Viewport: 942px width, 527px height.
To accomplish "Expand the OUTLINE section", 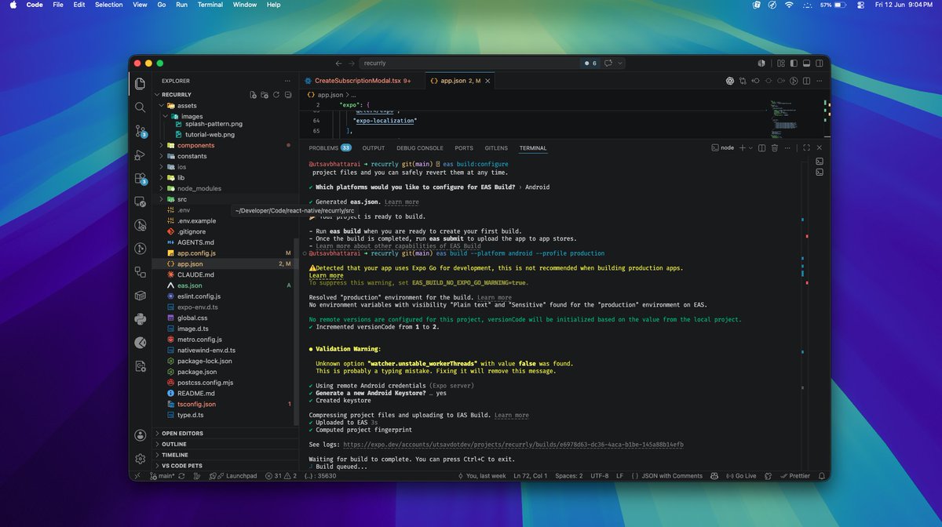I will [x=174, y=444].
